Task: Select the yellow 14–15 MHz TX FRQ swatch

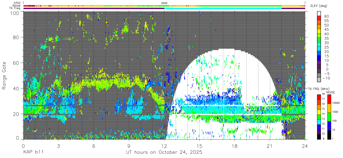Action: [x=319, y=112]
